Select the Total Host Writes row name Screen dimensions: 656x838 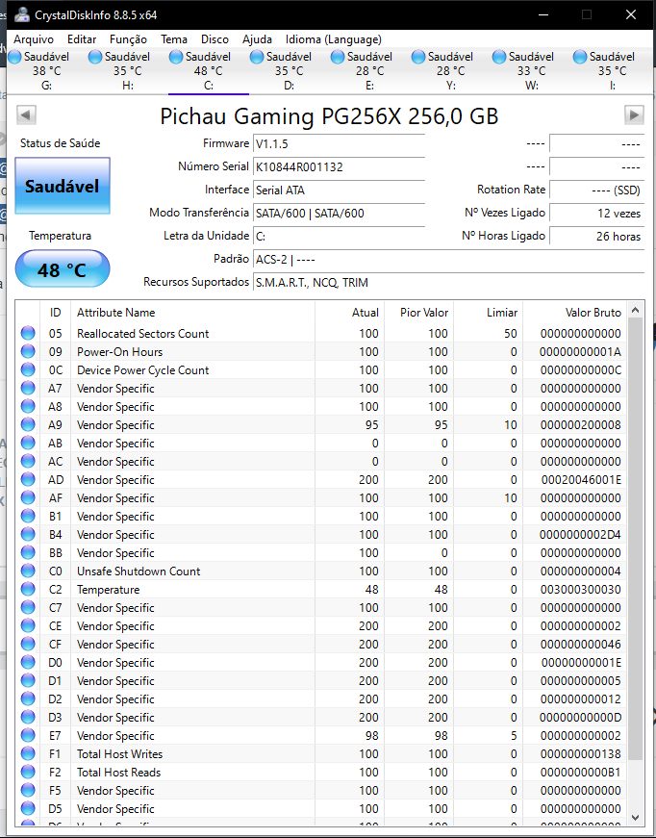coord(119,754)
